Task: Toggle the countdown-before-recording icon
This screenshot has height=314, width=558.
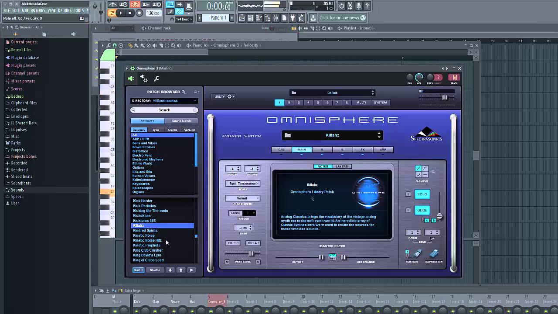Action: (x=135, y=5)
